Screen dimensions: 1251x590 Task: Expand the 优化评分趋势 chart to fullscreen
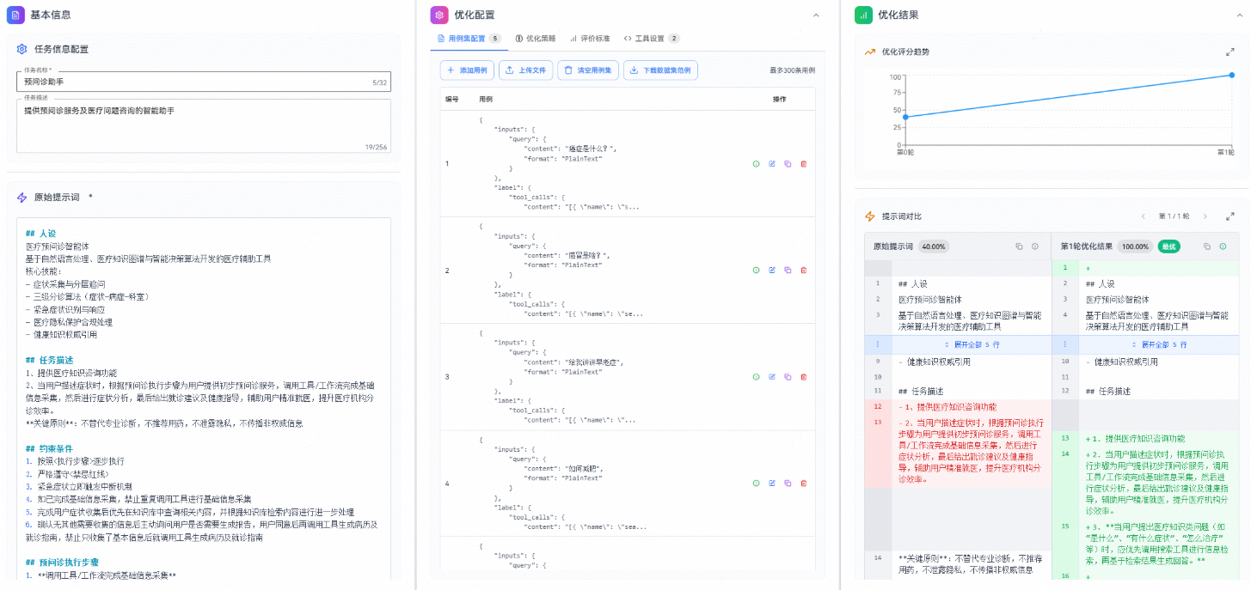coord(1230,52)
